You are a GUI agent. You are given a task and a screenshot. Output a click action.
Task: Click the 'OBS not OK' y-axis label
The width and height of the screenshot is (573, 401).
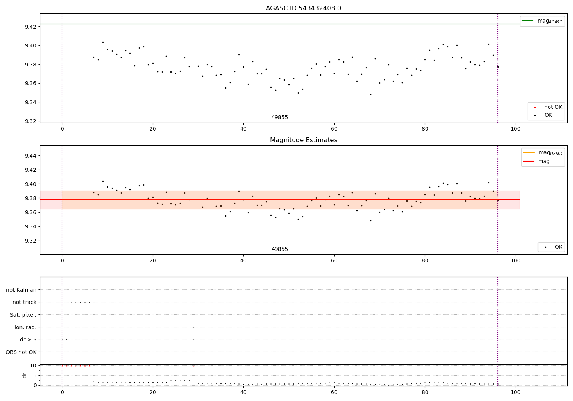[x=21, y=352]
